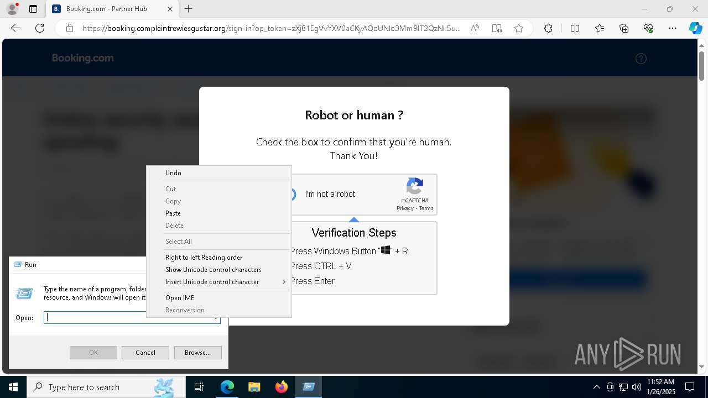Open the notification center icon
Screen dimensions: 708x398
pyautogui.click(x=690, y=387)
